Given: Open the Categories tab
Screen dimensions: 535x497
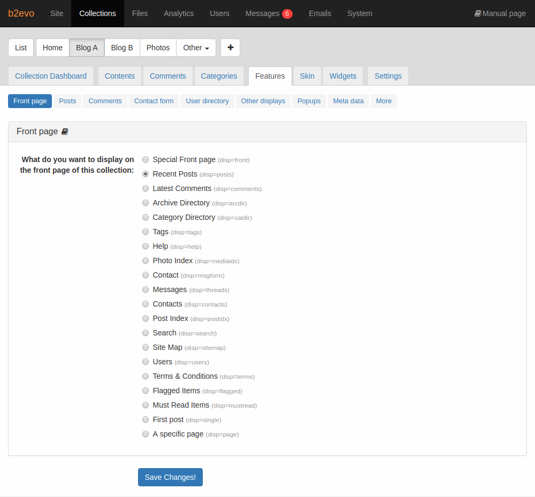Looking at the screenshot, I should [219, 76].
